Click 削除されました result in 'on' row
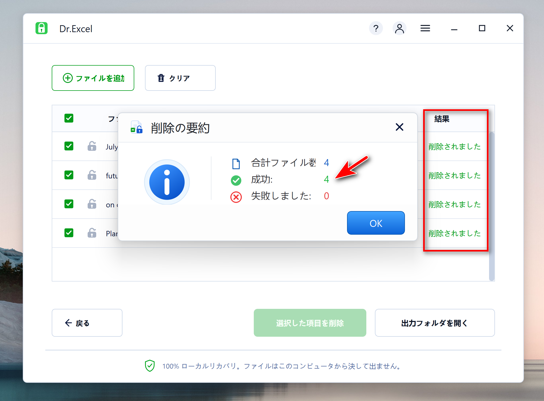 pyautogui.click(x=454, y=204)
